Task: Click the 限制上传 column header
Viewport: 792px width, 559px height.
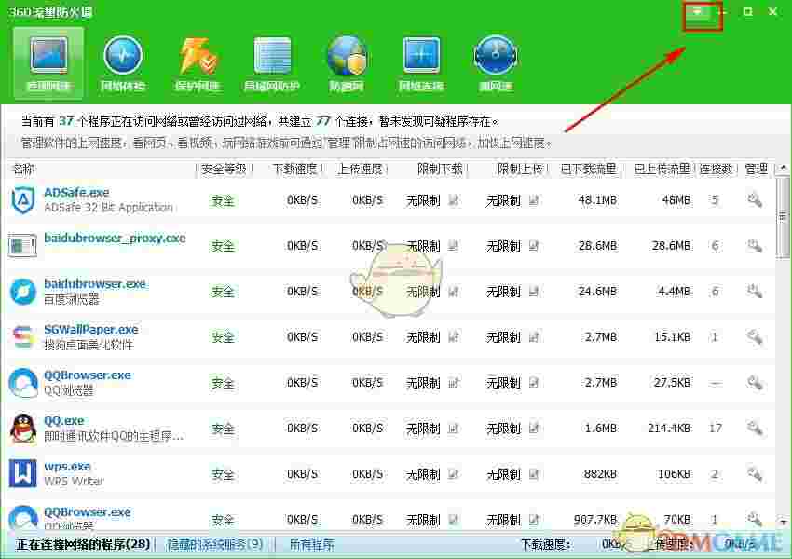Action: (x=520, y=170)
